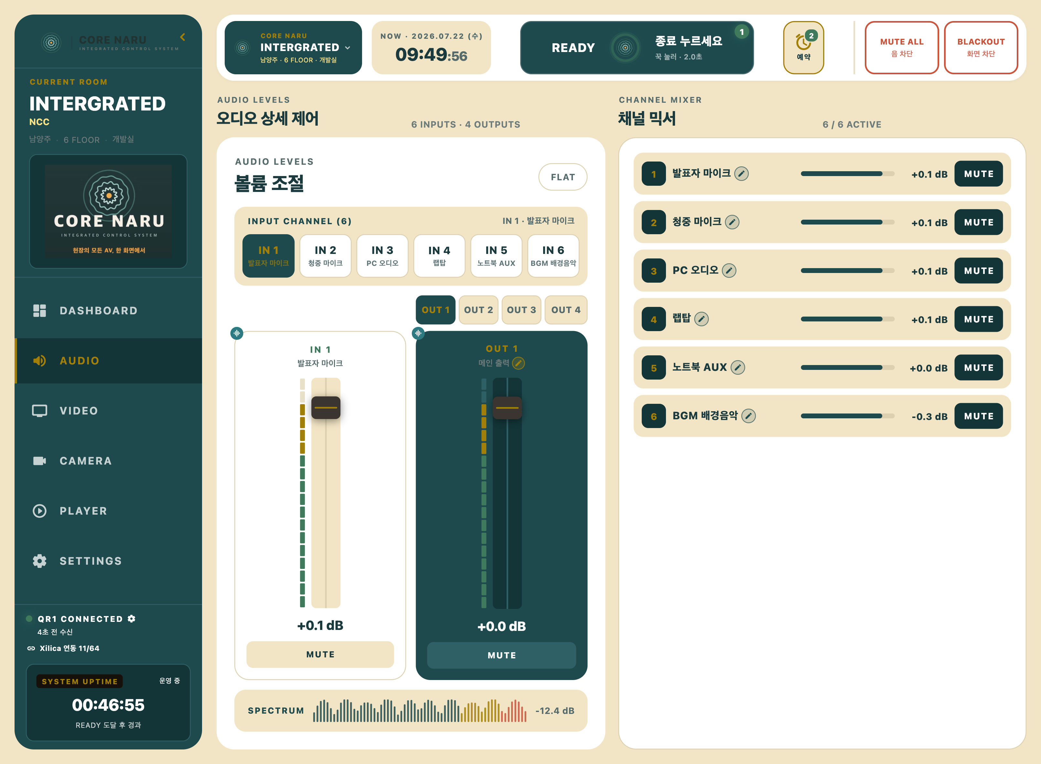Edit the OUT 1 메인 출력 name pencil
1041x764 pixels.
tap(519, 363)
